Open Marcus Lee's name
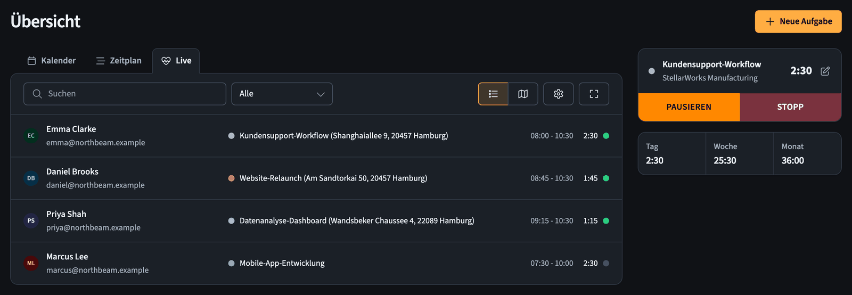 (x=67, y=257)
